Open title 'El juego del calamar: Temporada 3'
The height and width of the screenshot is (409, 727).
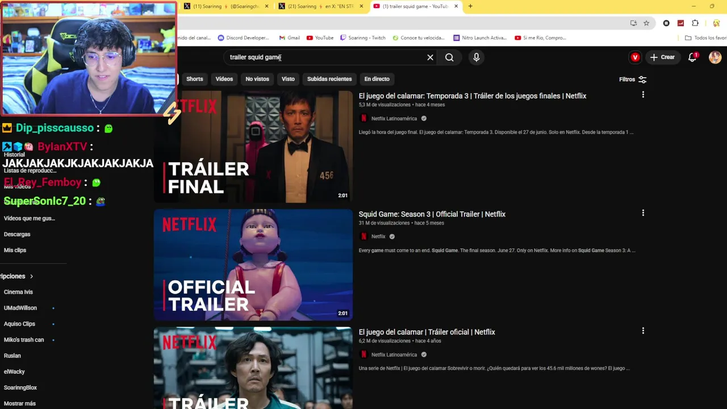point(473,96)
